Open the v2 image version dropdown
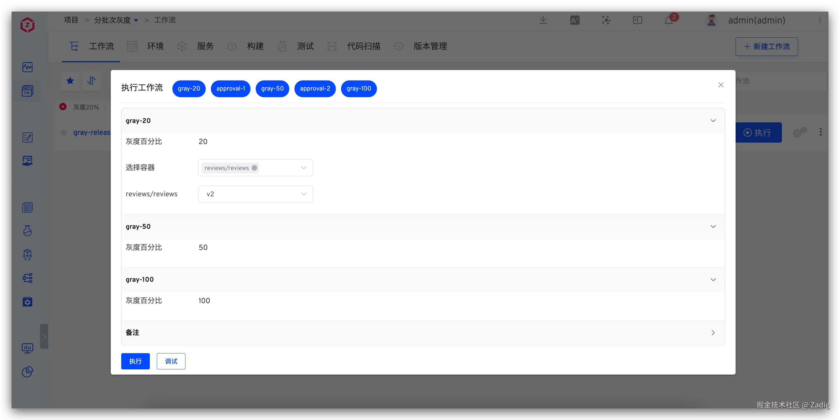Screen dimensions: 840x420 tap(255, 194)
